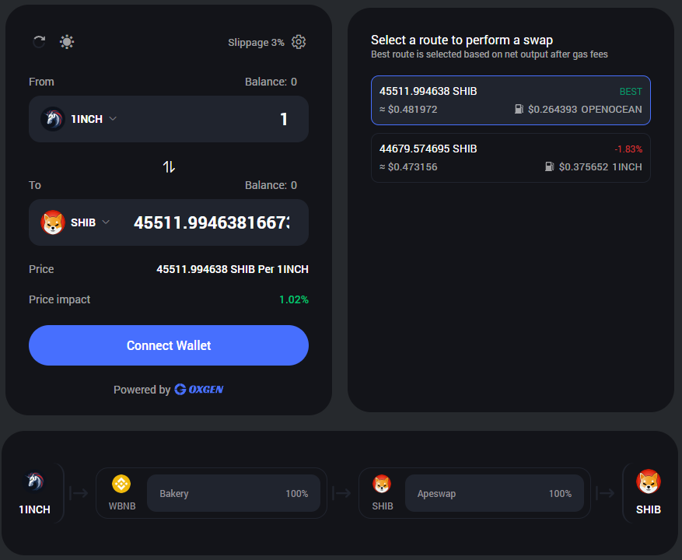Click the $0.264393 gas fee text

(552, 109)
